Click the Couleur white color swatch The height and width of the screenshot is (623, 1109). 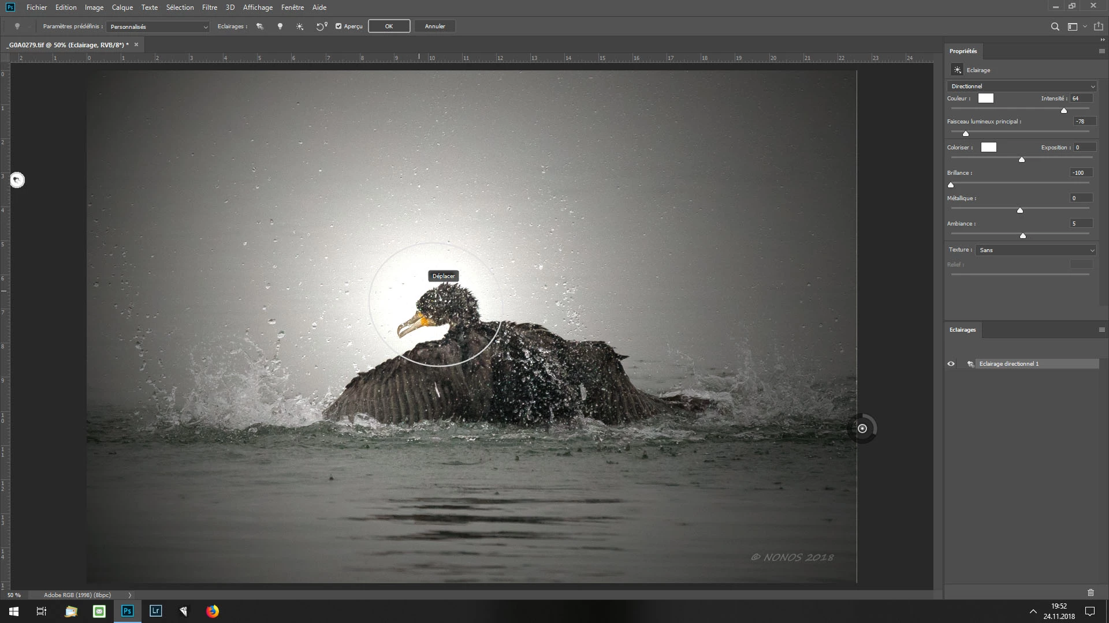click(x=985, y=99)
